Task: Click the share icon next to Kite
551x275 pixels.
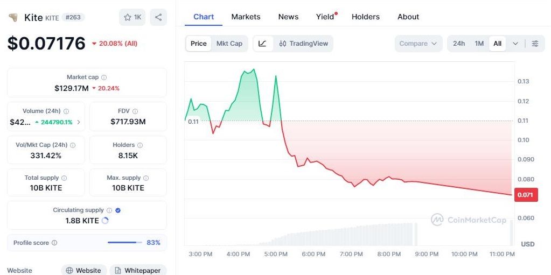Action: click(158, 17)
